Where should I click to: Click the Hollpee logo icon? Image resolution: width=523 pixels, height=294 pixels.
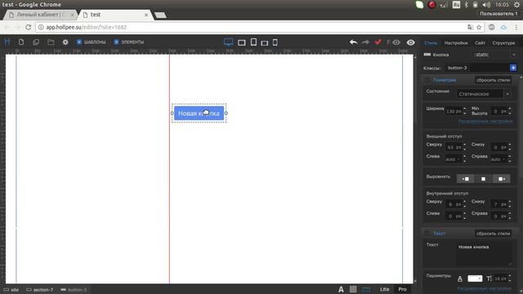coord(7,42)
